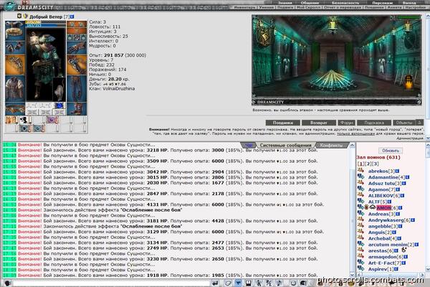Screen dimensions: 430x287
Task: Open Настройки in the submenu bar
Action: tap(415, 7)
